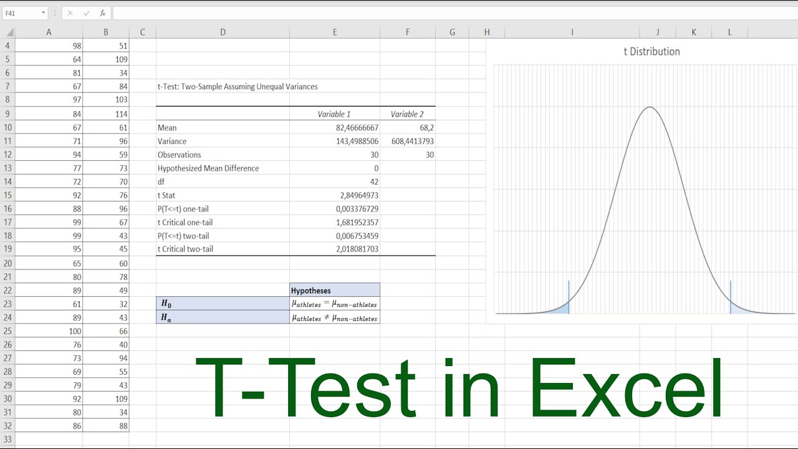Select two-tail p-value 0,006753459
798x449 pixels.
335,236
